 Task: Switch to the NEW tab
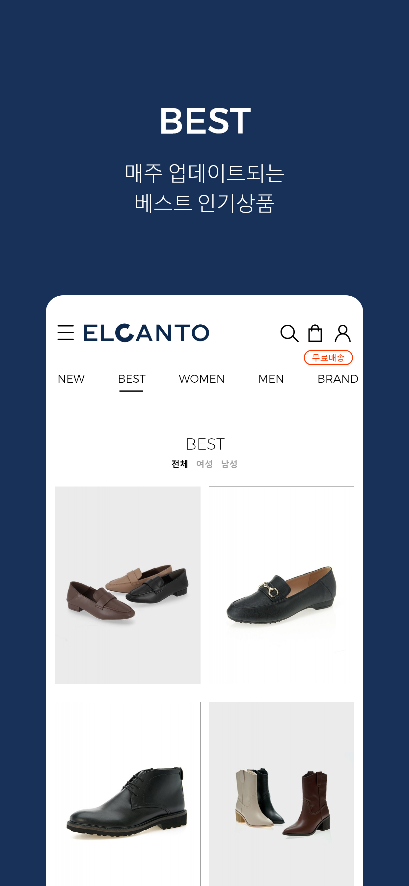71,379
